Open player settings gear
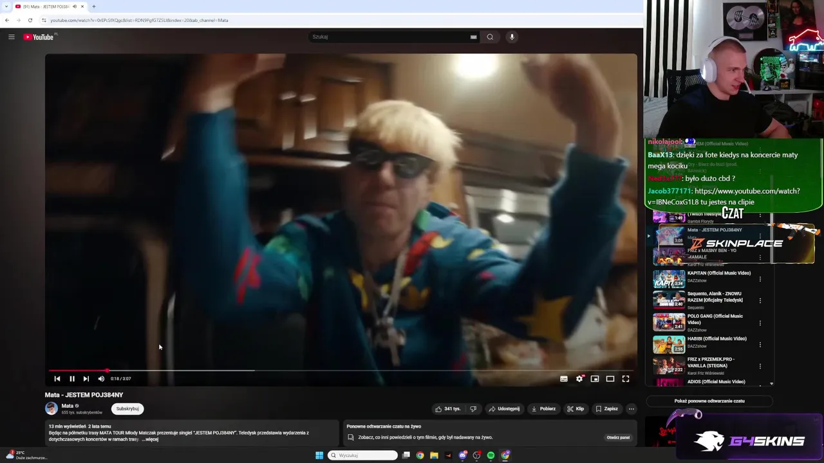 tap(579, 379)
